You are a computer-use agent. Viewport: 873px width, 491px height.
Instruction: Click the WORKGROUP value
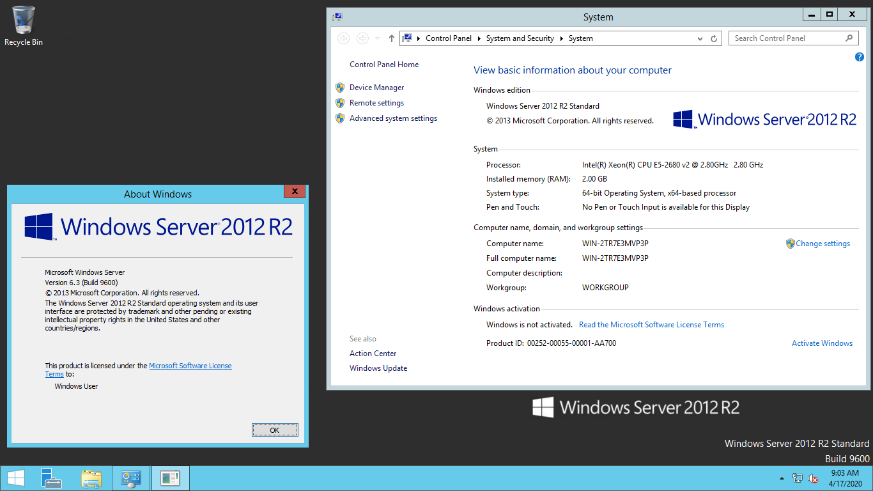click(x=605, y=288)
